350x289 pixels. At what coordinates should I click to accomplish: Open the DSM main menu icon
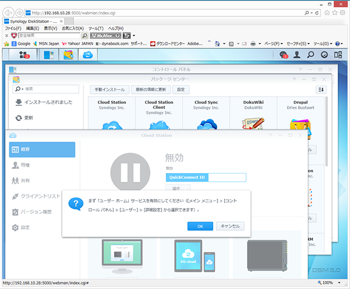[23, 55]
